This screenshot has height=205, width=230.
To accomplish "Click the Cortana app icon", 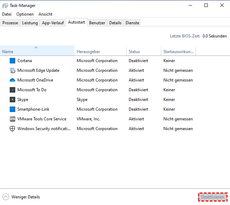I will pyautogui.click(x=12, y=61).
